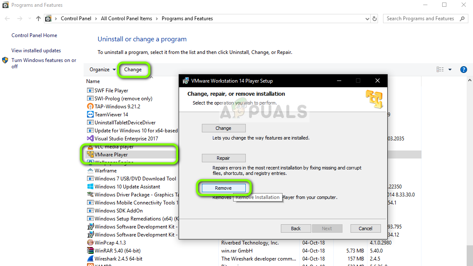Click the VMware setup dialog title icon

coord(186,81)
